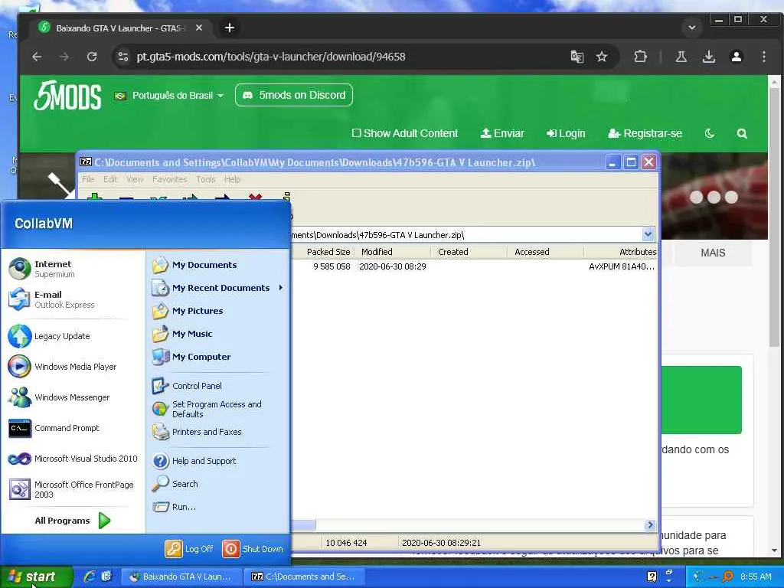Select the Baixando GTA V Launcher tab
784x588 pixels.
(120, 28)
